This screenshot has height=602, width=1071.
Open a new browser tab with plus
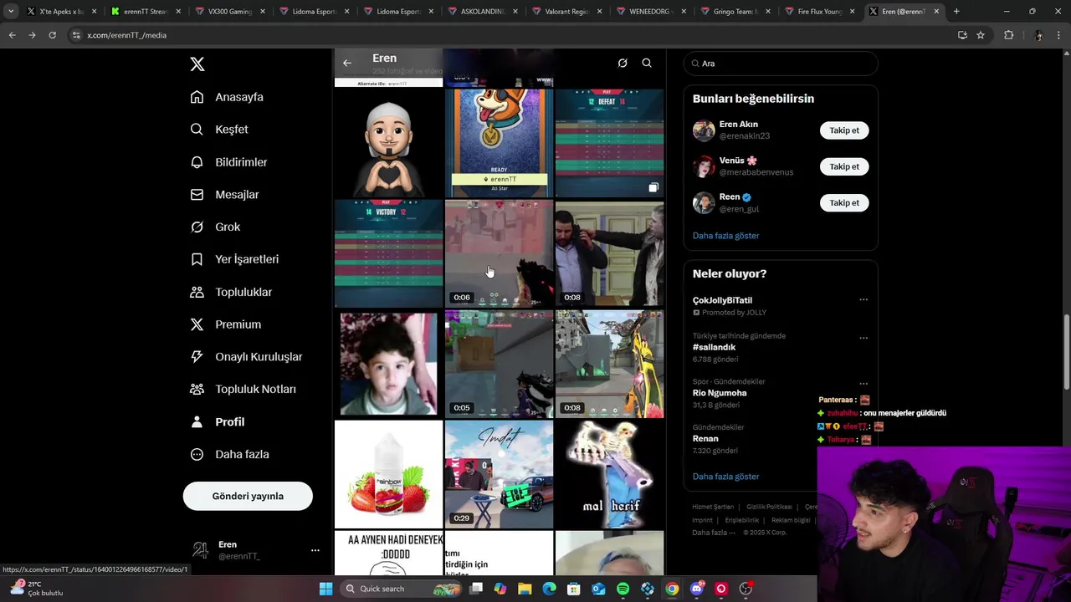coord(956,12)
